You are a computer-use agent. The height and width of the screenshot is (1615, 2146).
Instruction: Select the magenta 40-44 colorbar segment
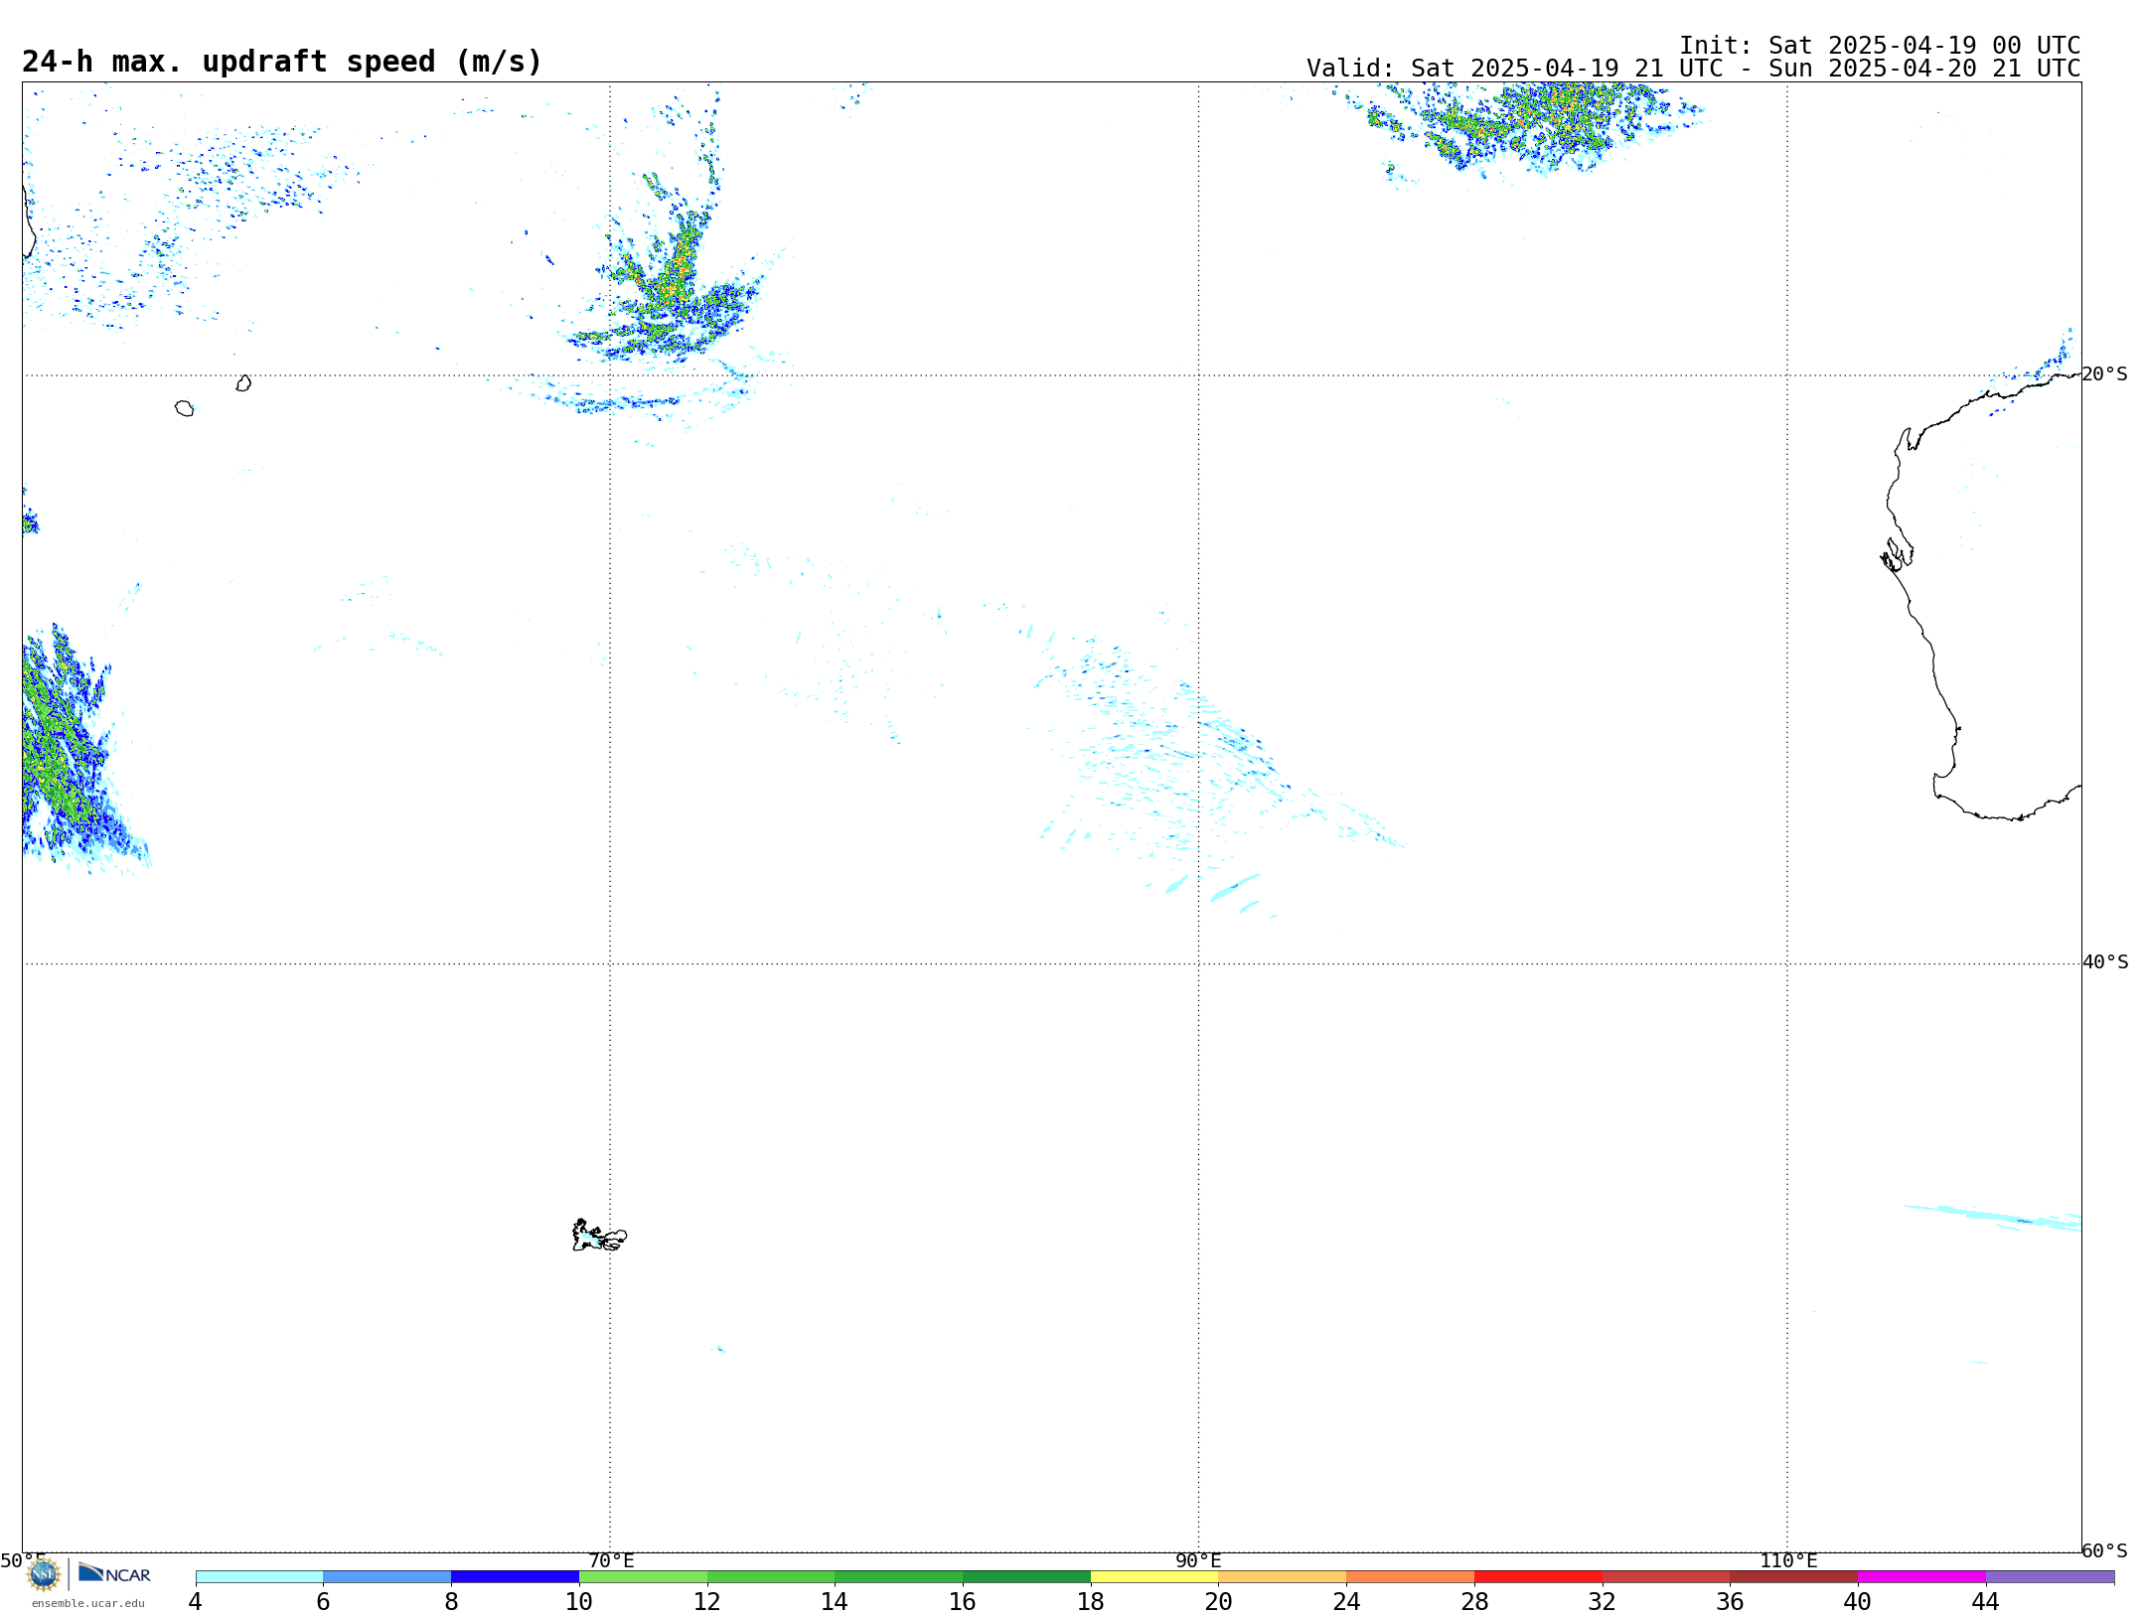coord(1921,1576)
